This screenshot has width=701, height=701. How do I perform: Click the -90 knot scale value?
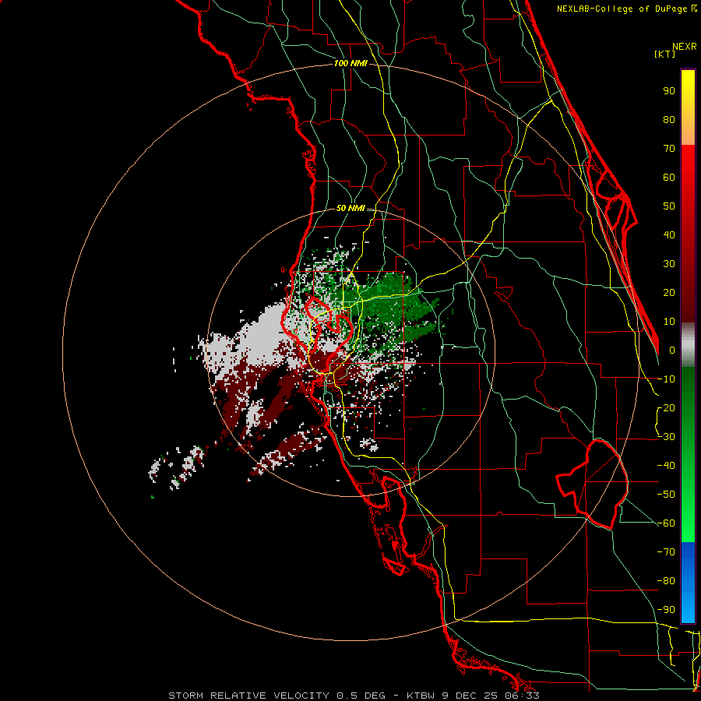(x=666, y=610)
